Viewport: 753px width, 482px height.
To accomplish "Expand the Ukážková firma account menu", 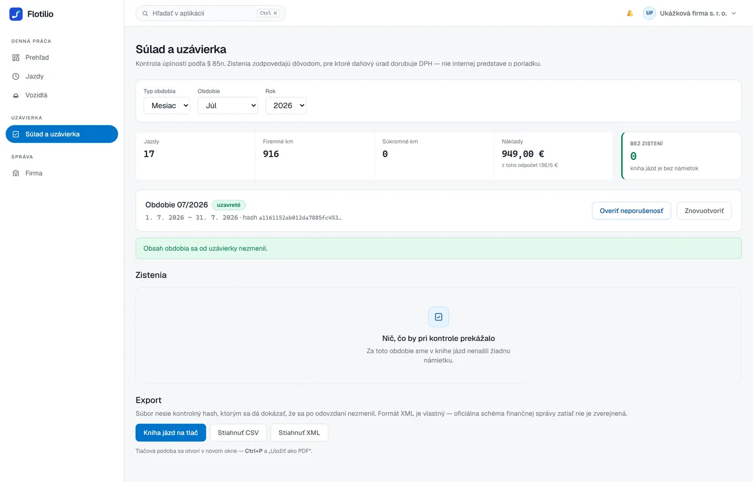I will [x=689, y=13].
